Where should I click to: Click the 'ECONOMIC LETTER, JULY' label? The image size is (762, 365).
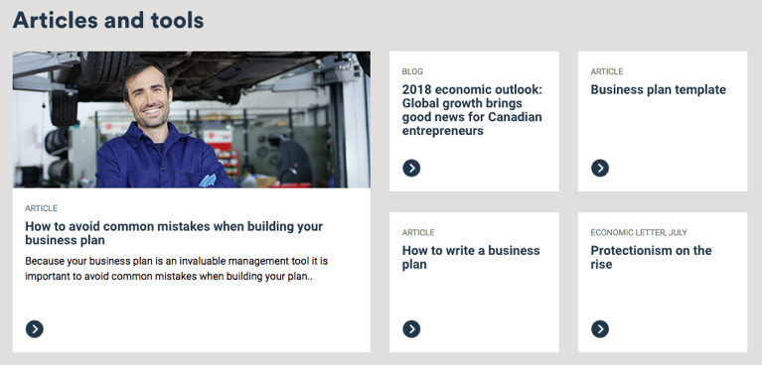(639, 232)
